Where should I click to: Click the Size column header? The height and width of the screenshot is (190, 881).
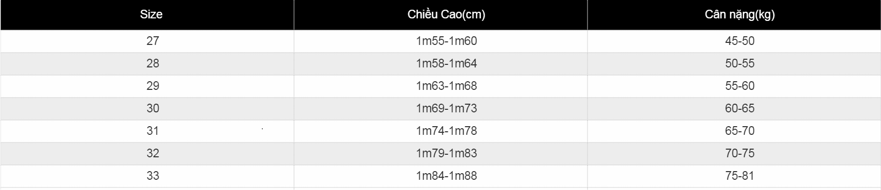(x=152, y=15)
